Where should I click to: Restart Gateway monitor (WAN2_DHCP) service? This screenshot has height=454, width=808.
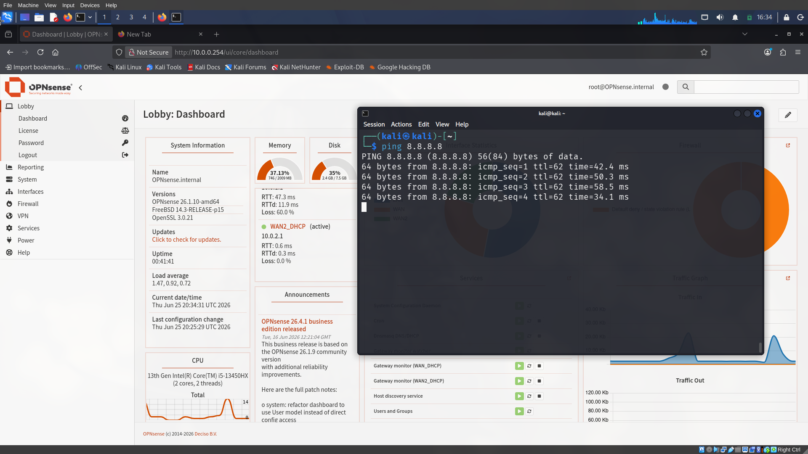pos(529,381)
